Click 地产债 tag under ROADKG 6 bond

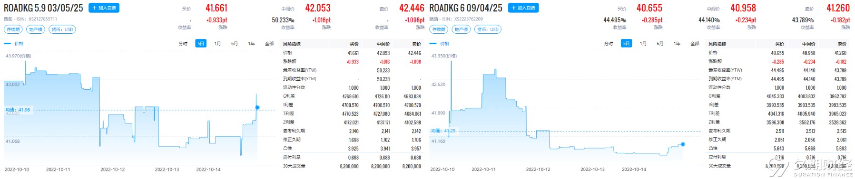pos(461,29)
